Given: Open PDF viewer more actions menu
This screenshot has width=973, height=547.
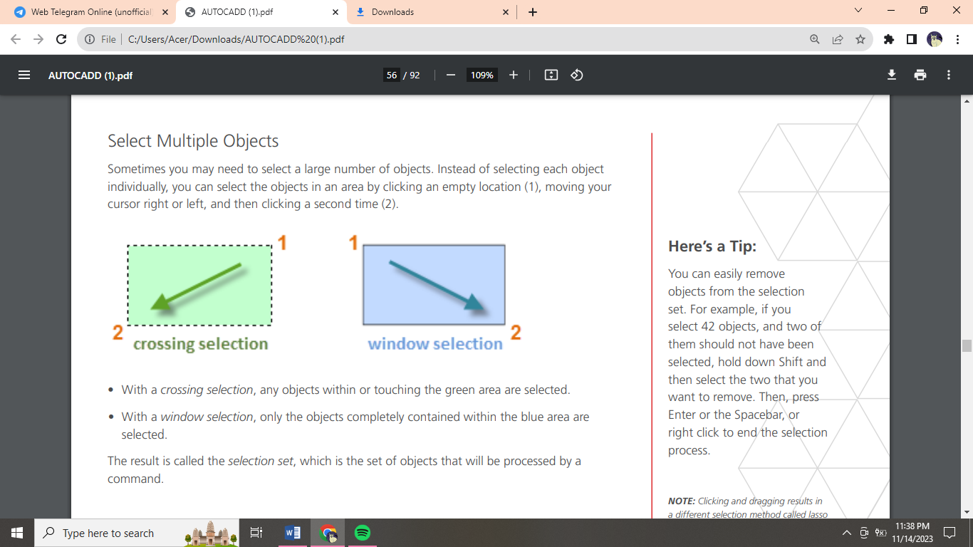Looking at the screenshot, I should [x=949, y=75].
